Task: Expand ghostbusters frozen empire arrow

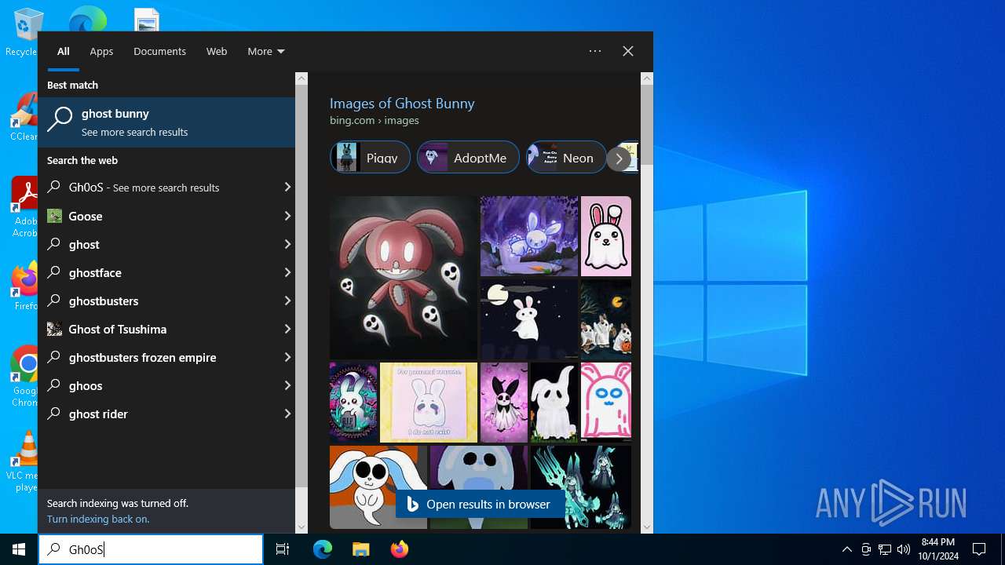Action: (287, 357)
